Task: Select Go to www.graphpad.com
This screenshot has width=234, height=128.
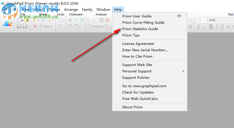Action: point(150,86)
